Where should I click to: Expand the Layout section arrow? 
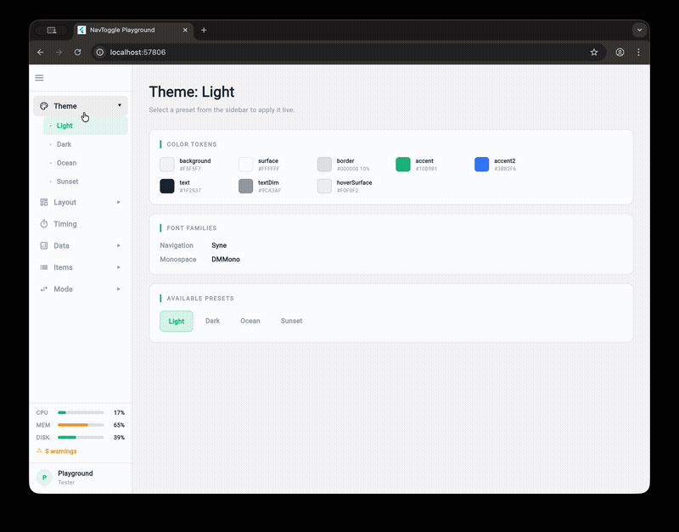(x=119, y=202)
